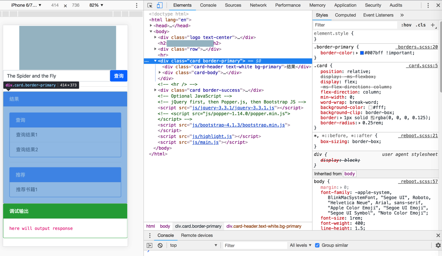442x256 pixels.
Task: Expand the card border-success div node
Action: pos(156,90)
